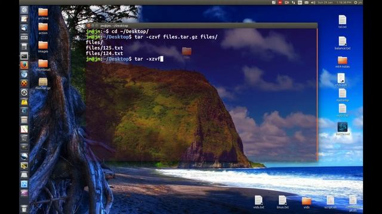Select the linux.txt file on the desktop
Screen dimensions: 382x214
(282, 202)
